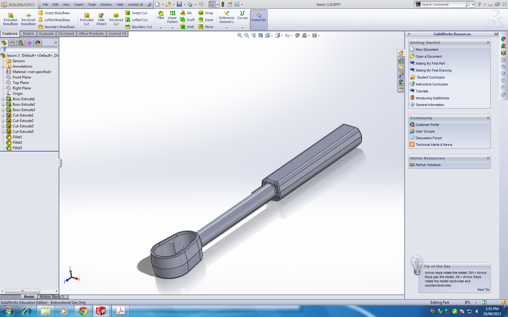This screenshot has height=317, width=508.
Task: Choose the Boundary Cut tool
Action: point(139,27)
